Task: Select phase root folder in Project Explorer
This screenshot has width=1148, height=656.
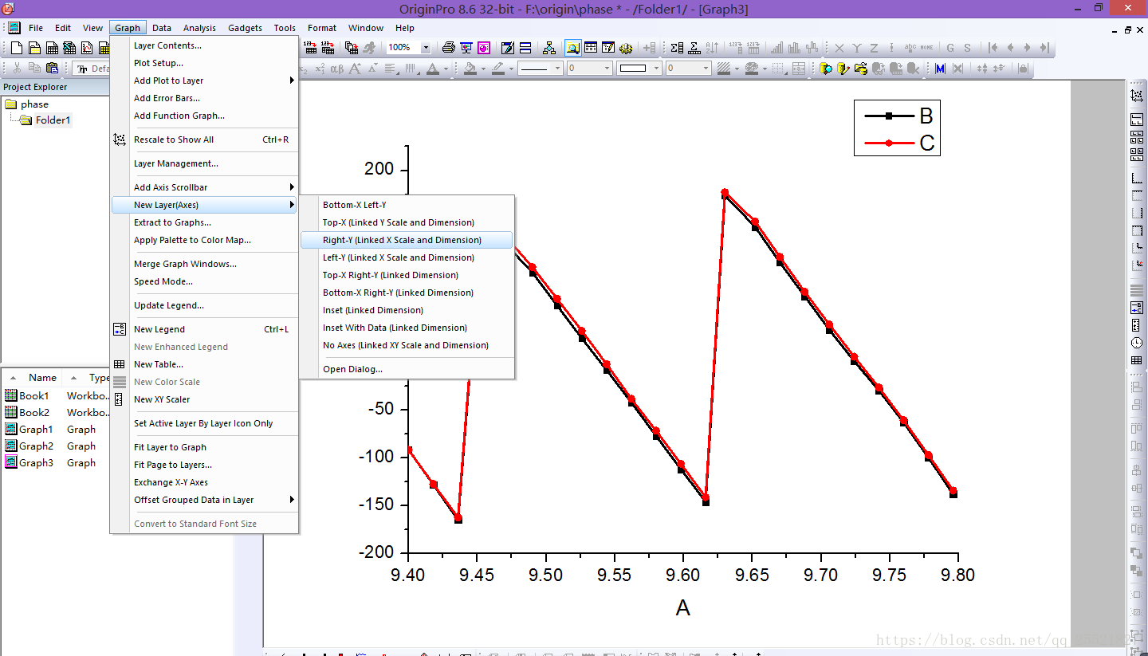Action: (x=34, y=104)
